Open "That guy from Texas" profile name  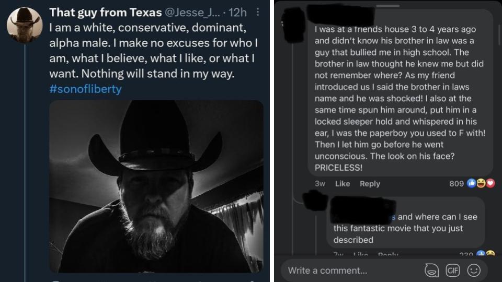[105, 13]
